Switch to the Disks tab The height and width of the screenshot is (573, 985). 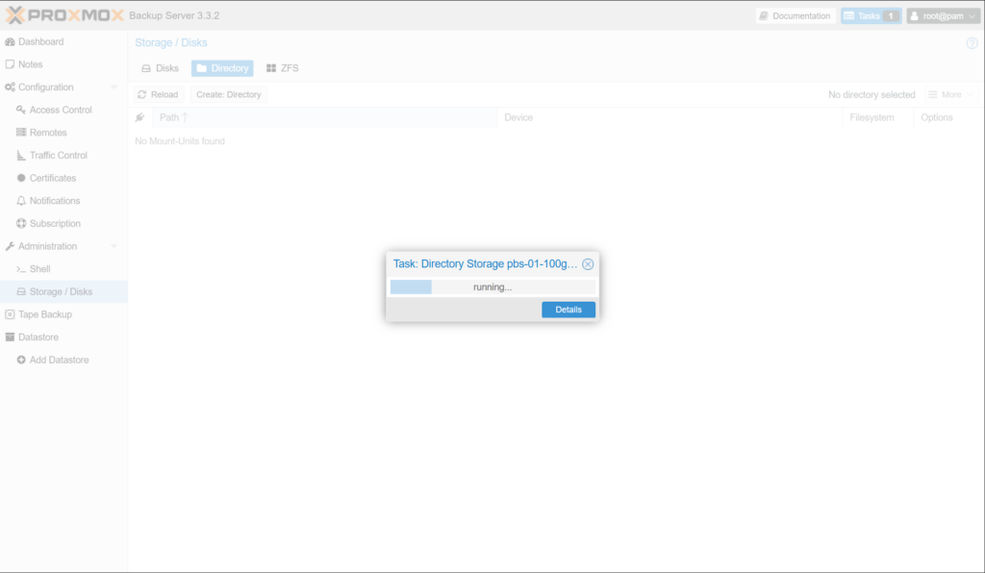pyautogui.click(x=160, y=68)
